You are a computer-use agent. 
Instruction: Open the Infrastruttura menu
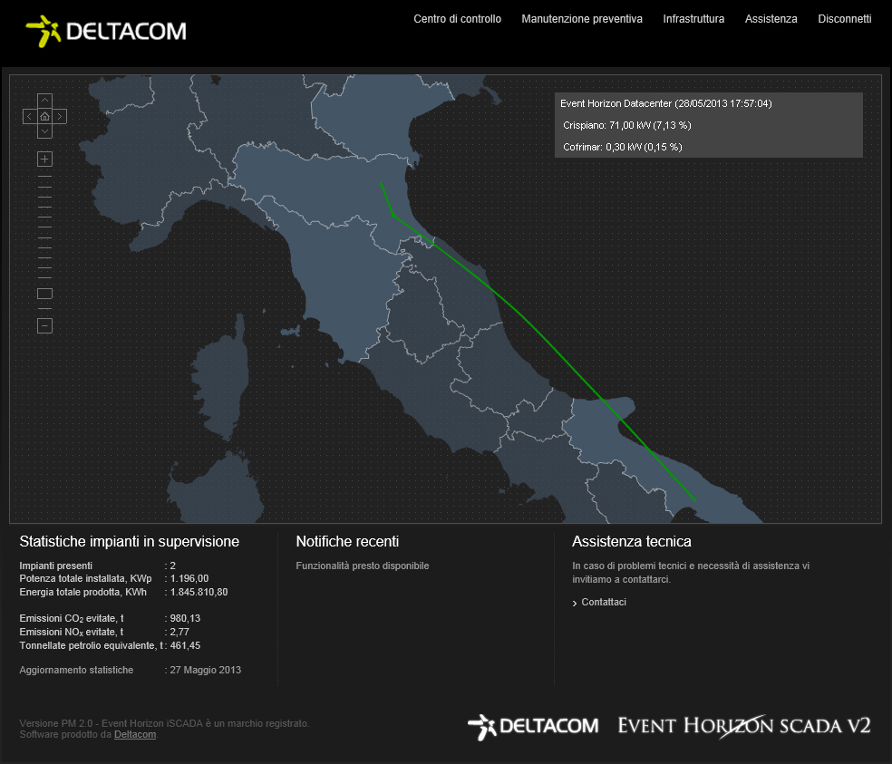(x=693, y=19)
